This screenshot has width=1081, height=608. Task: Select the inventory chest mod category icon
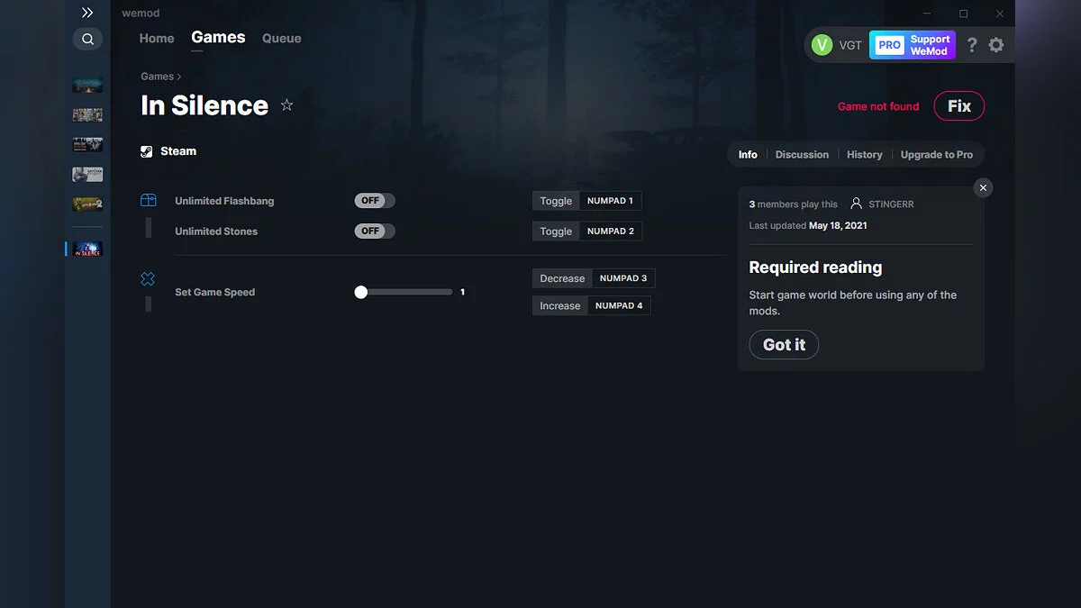150,200
